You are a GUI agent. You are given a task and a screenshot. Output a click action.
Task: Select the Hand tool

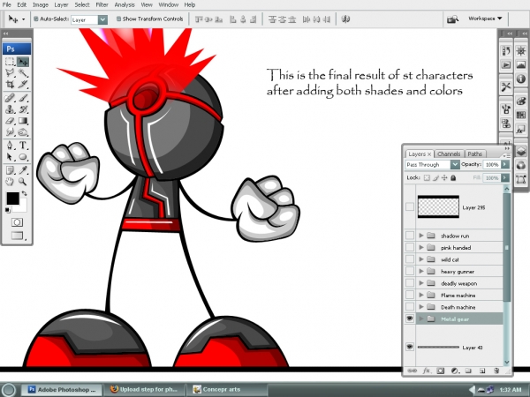pos(10,182)
